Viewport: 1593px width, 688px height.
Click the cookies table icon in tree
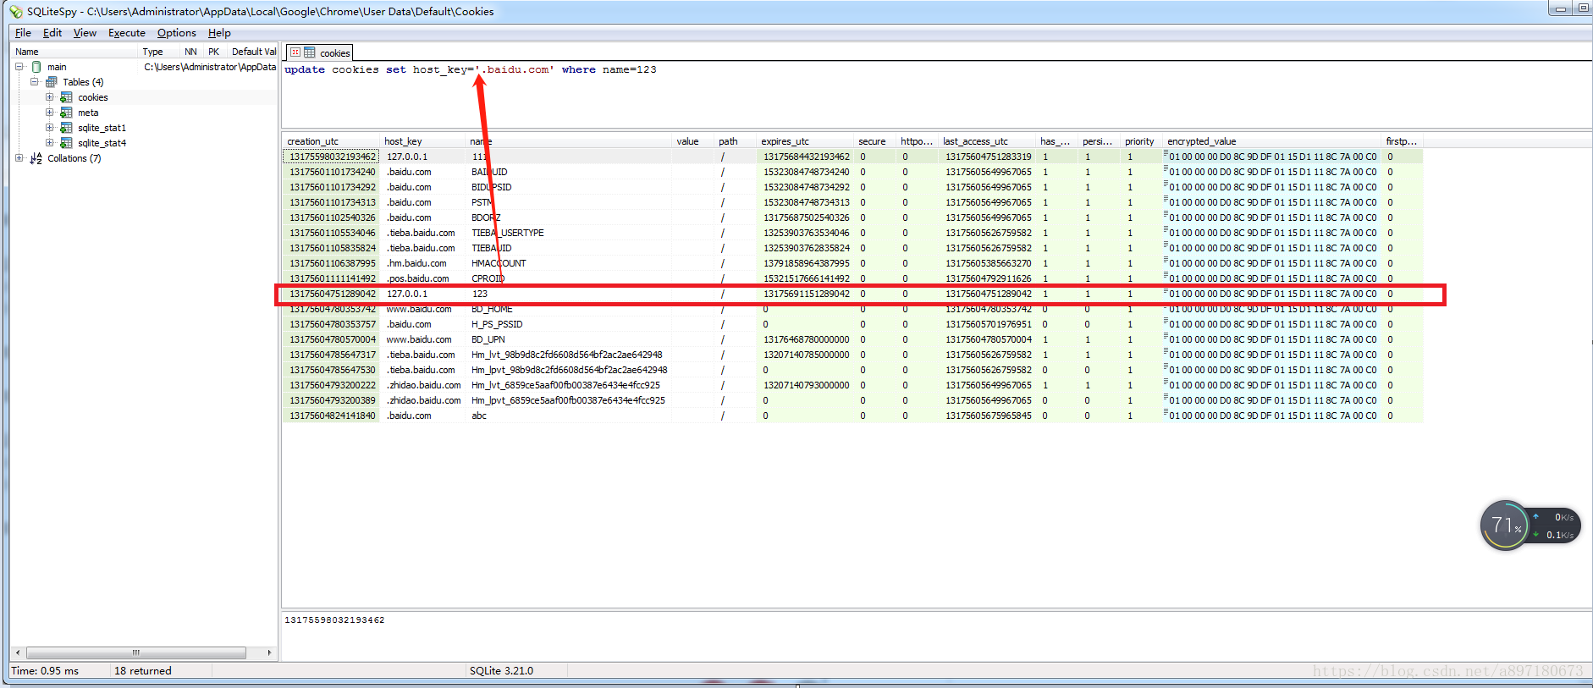pos(66,97)
